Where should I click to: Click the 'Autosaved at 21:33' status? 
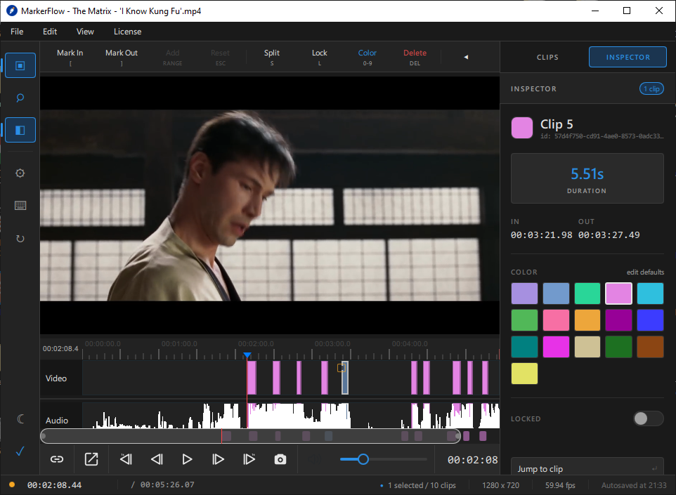point(634,485)
